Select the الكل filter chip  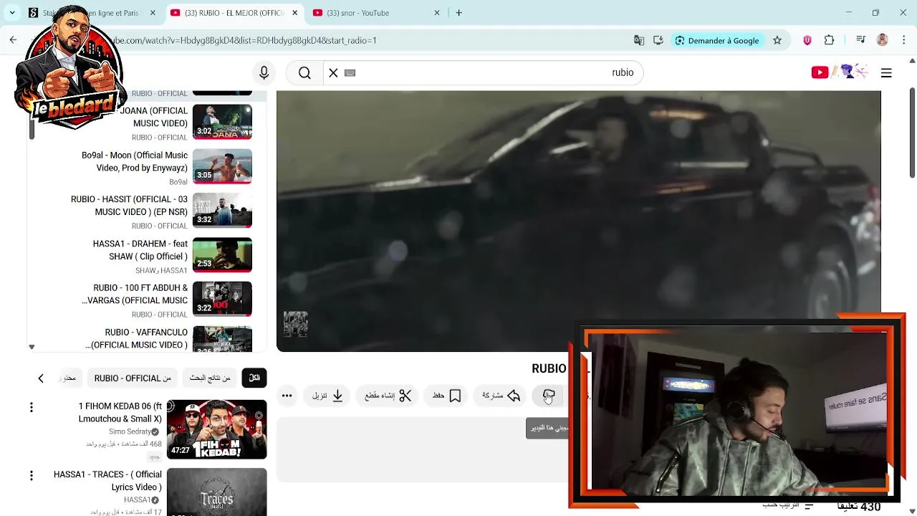click(x=254, y=378)
